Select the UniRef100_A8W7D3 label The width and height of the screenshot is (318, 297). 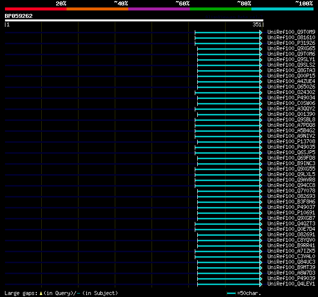[x=291, y=273]
